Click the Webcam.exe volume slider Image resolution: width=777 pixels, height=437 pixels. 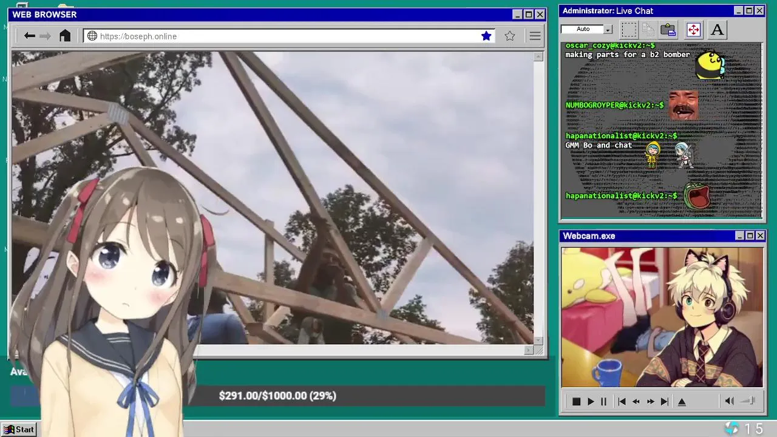pyautogui.click(x=748, y=401)
